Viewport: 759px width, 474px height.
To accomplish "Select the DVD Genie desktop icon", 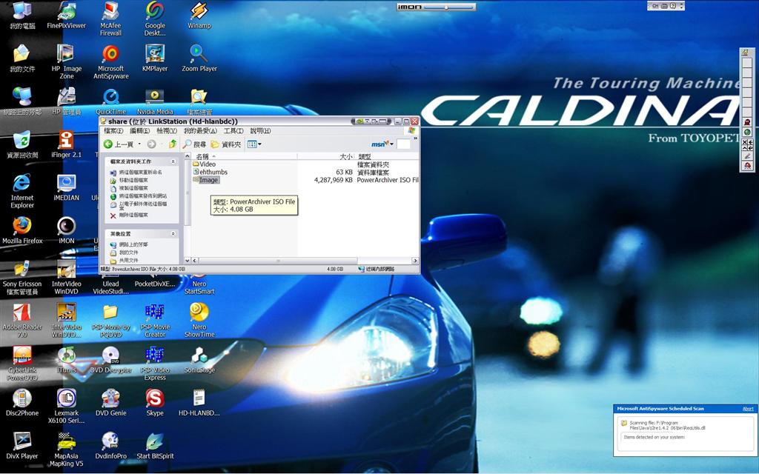I will [110, 403].
